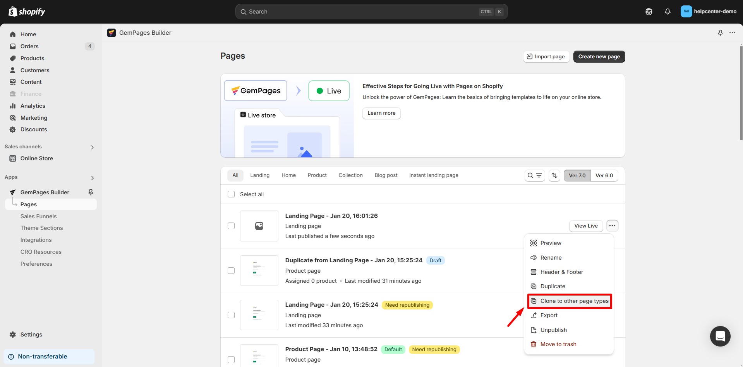Expand the Apps section
Viewport: 743px width, 367px height.
click(93, 178)
